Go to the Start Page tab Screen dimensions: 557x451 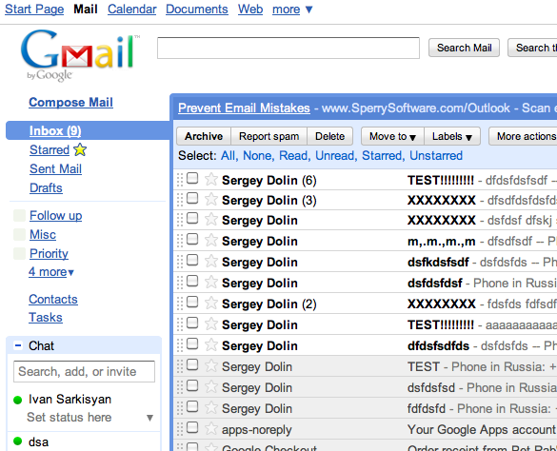point(34,10)
